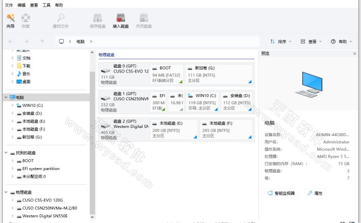This screenshot has height=223, width=361.
Task: Select 磁盘 0 (GPT) physical disk
Action: coord(124,74)
